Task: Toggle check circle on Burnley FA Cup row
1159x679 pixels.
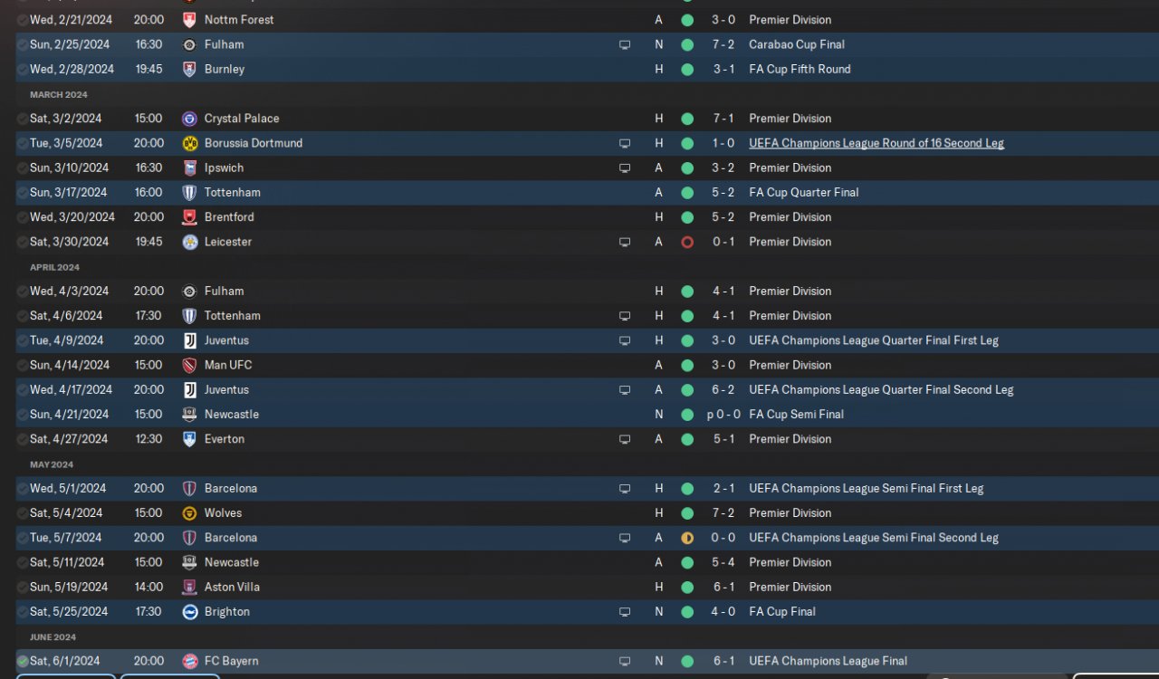Action: tap(23, 70)
